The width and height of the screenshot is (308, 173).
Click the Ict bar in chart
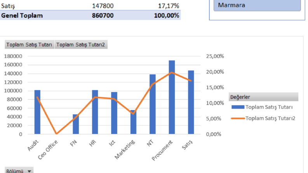click(x=114, y=113)
